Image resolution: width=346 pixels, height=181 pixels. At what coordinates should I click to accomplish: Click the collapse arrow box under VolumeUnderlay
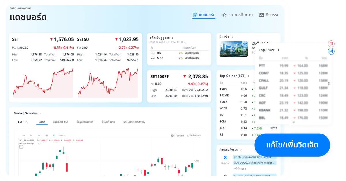21,147
